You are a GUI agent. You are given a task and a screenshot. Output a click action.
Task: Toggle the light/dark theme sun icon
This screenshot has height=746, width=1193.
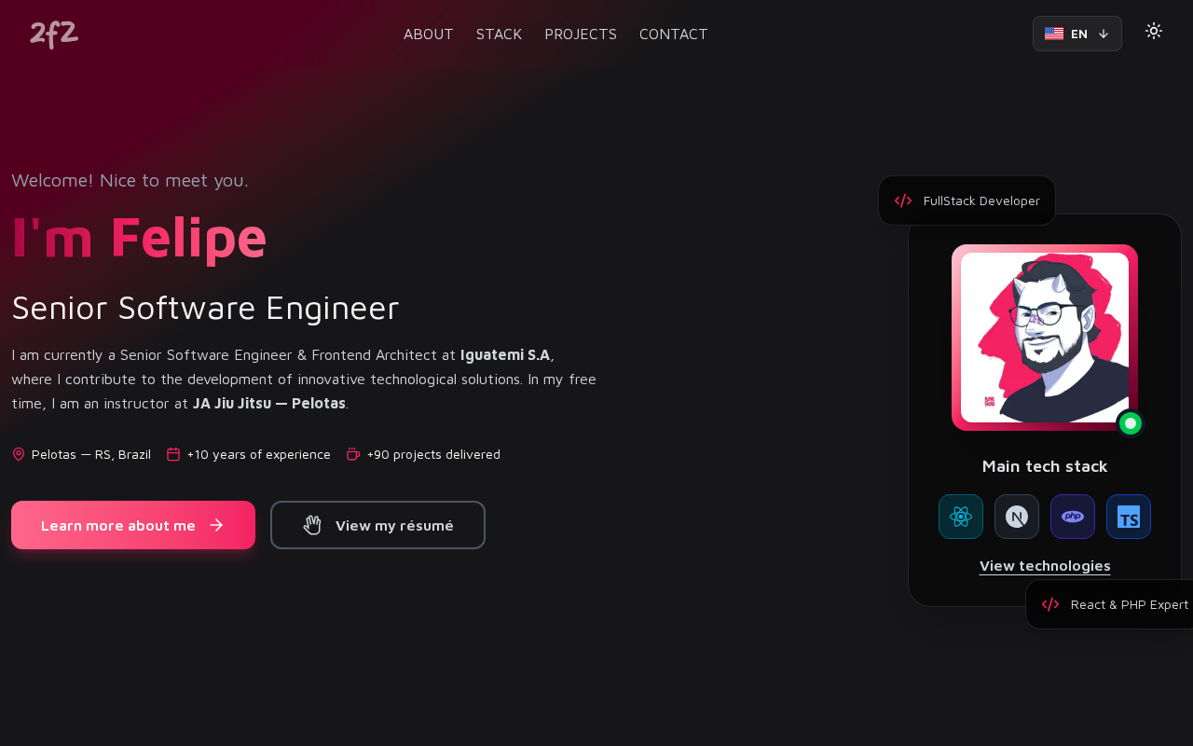1154,31
